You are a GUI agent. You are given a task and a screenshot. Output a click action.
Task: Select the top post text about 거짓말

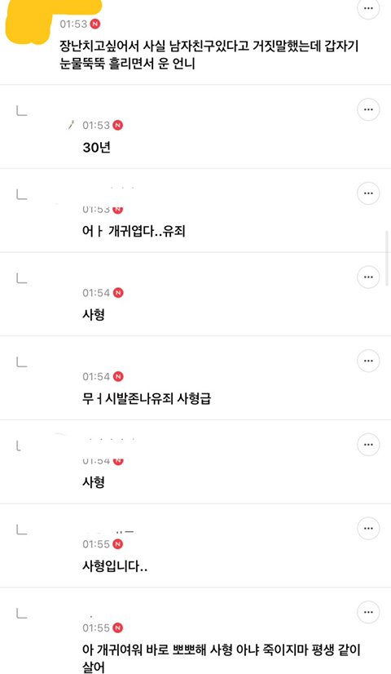pos(209,55)
